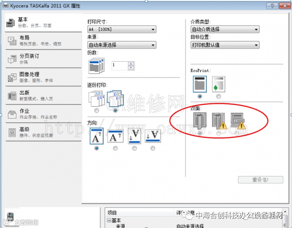Open the 高级 (Advanced) tab
This screenshot has width=292, height=228.
[x=43, y=132]
